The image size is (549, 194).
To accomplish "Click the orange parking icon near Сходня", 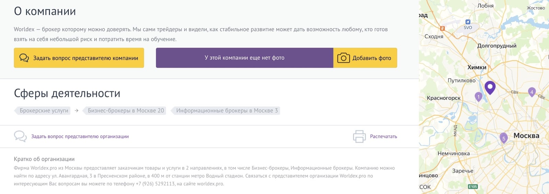I will coord(443,28).
